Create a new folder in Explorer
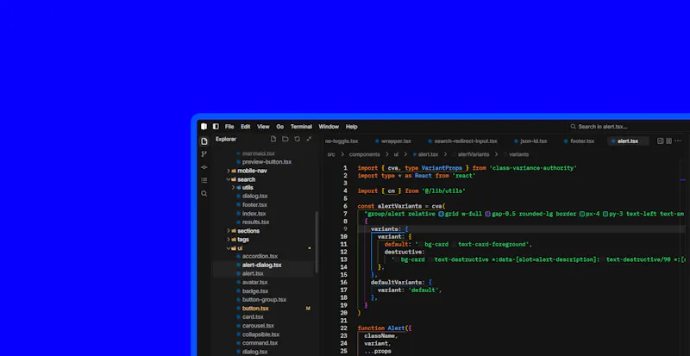Viewport: 690px width, 356px height. click(285, 139)
